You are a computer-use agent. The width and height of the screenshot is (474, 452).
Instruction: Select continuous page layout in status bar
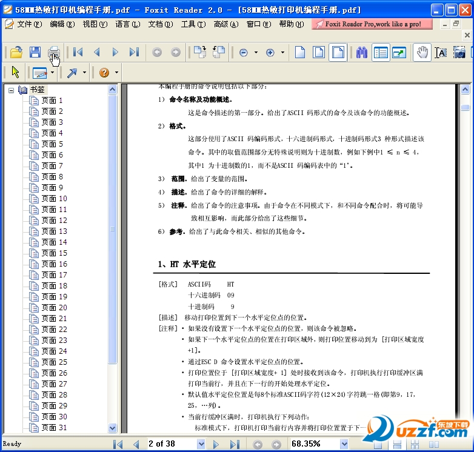coord(397,445)
